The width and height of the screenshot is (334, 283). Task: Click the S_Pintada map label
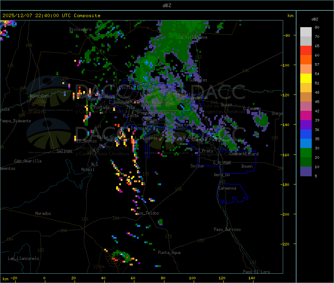[x=99, y=107]
